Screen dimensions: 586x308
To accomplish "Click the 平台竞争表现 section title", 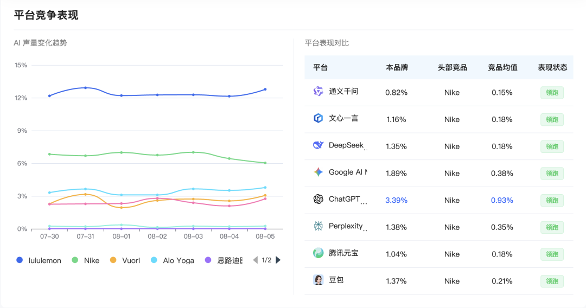I will [x=46, y=15].
